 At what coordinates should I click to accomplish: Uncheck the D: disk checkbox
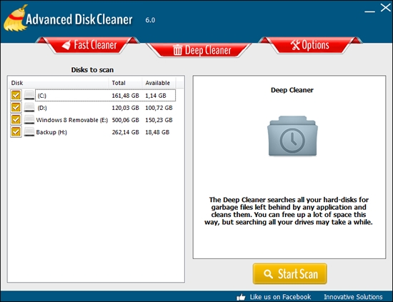16,107
